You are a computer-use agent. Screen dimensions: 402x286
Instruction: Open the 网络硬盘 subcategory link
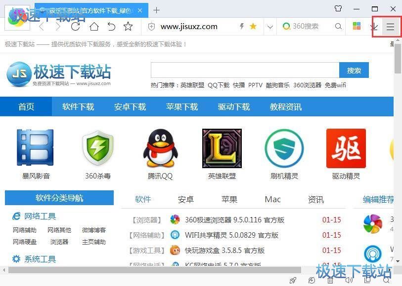25,242
